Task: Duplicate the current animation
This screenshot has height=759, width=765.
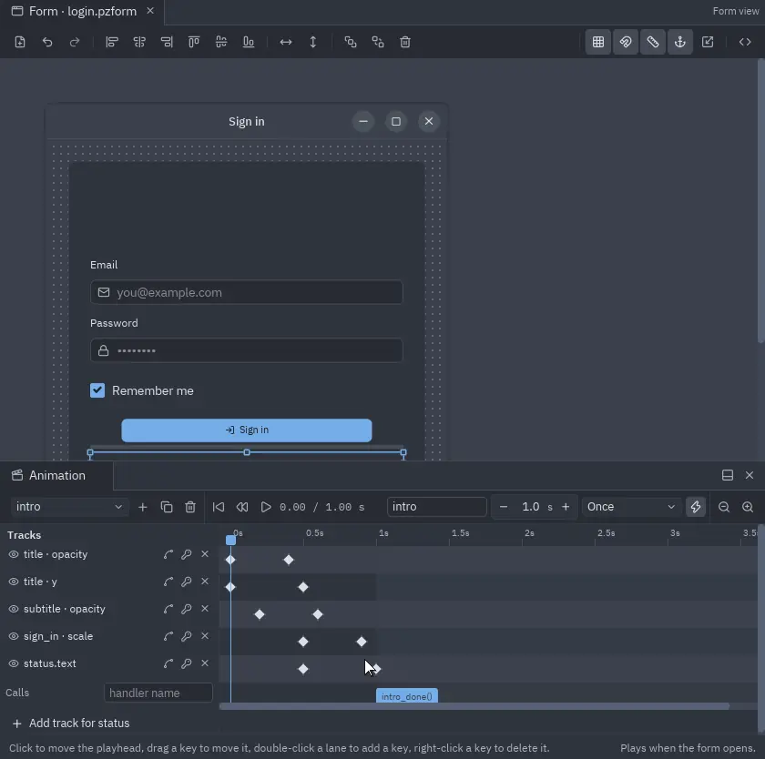Action: coord(167,507)
